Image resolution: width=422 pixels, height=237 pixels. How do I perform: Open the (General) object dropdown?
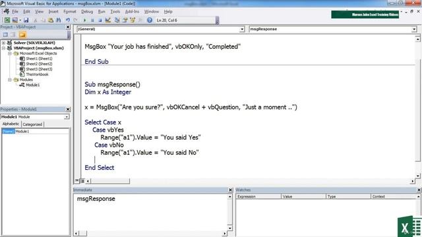242,29
